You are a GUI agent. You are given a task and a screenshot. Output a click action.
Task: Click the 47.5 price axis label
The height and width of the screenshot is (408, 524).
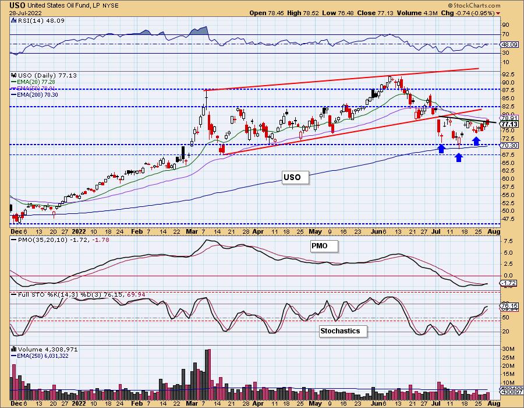(x=508, y=219)
